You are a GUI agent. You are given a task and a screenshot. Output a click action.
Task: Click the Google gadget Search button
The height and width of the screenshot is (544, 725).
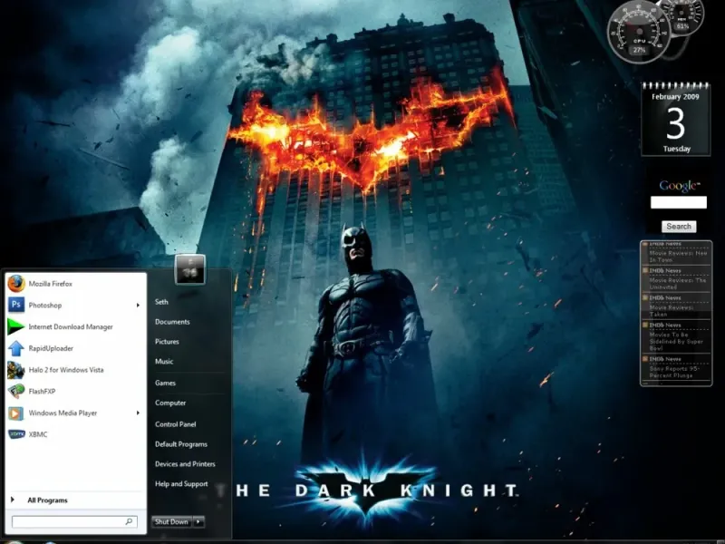point(679,226)
